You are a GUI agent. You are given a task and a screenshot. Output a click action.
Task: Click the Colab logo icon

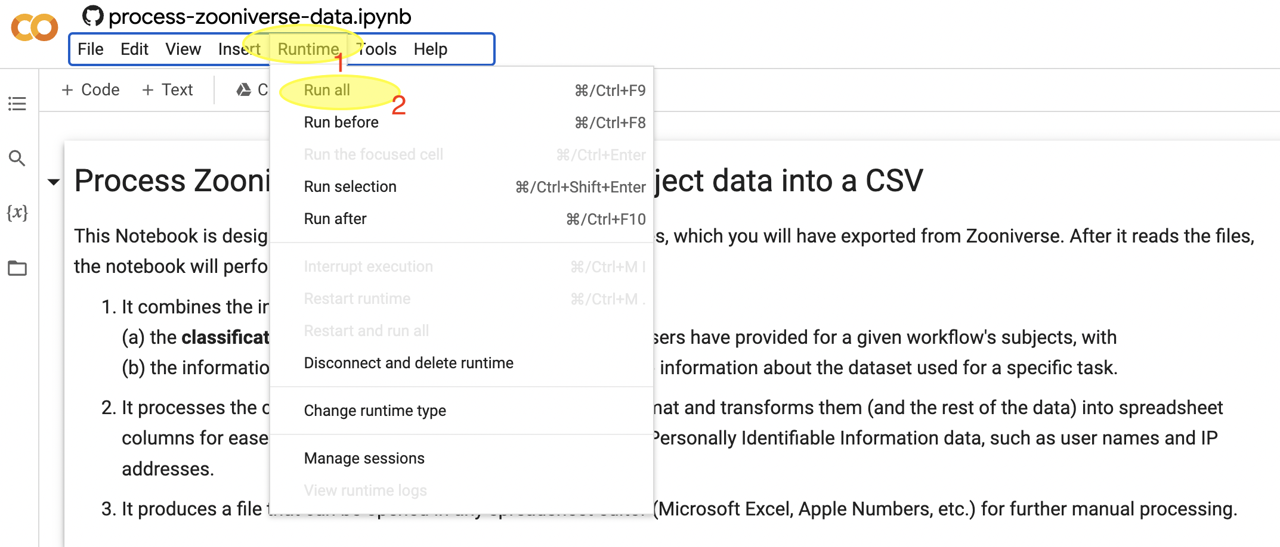[x=35, y=27]
